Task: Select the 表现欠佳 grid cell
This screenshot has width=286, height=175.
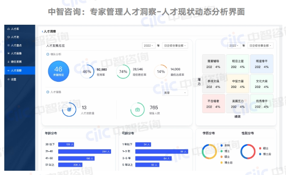Action: 214,84
